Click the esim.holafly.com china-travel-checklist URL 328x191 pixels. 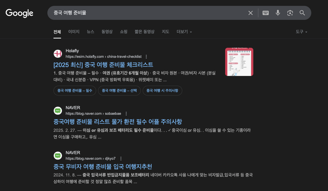click(x=104, y=57)
